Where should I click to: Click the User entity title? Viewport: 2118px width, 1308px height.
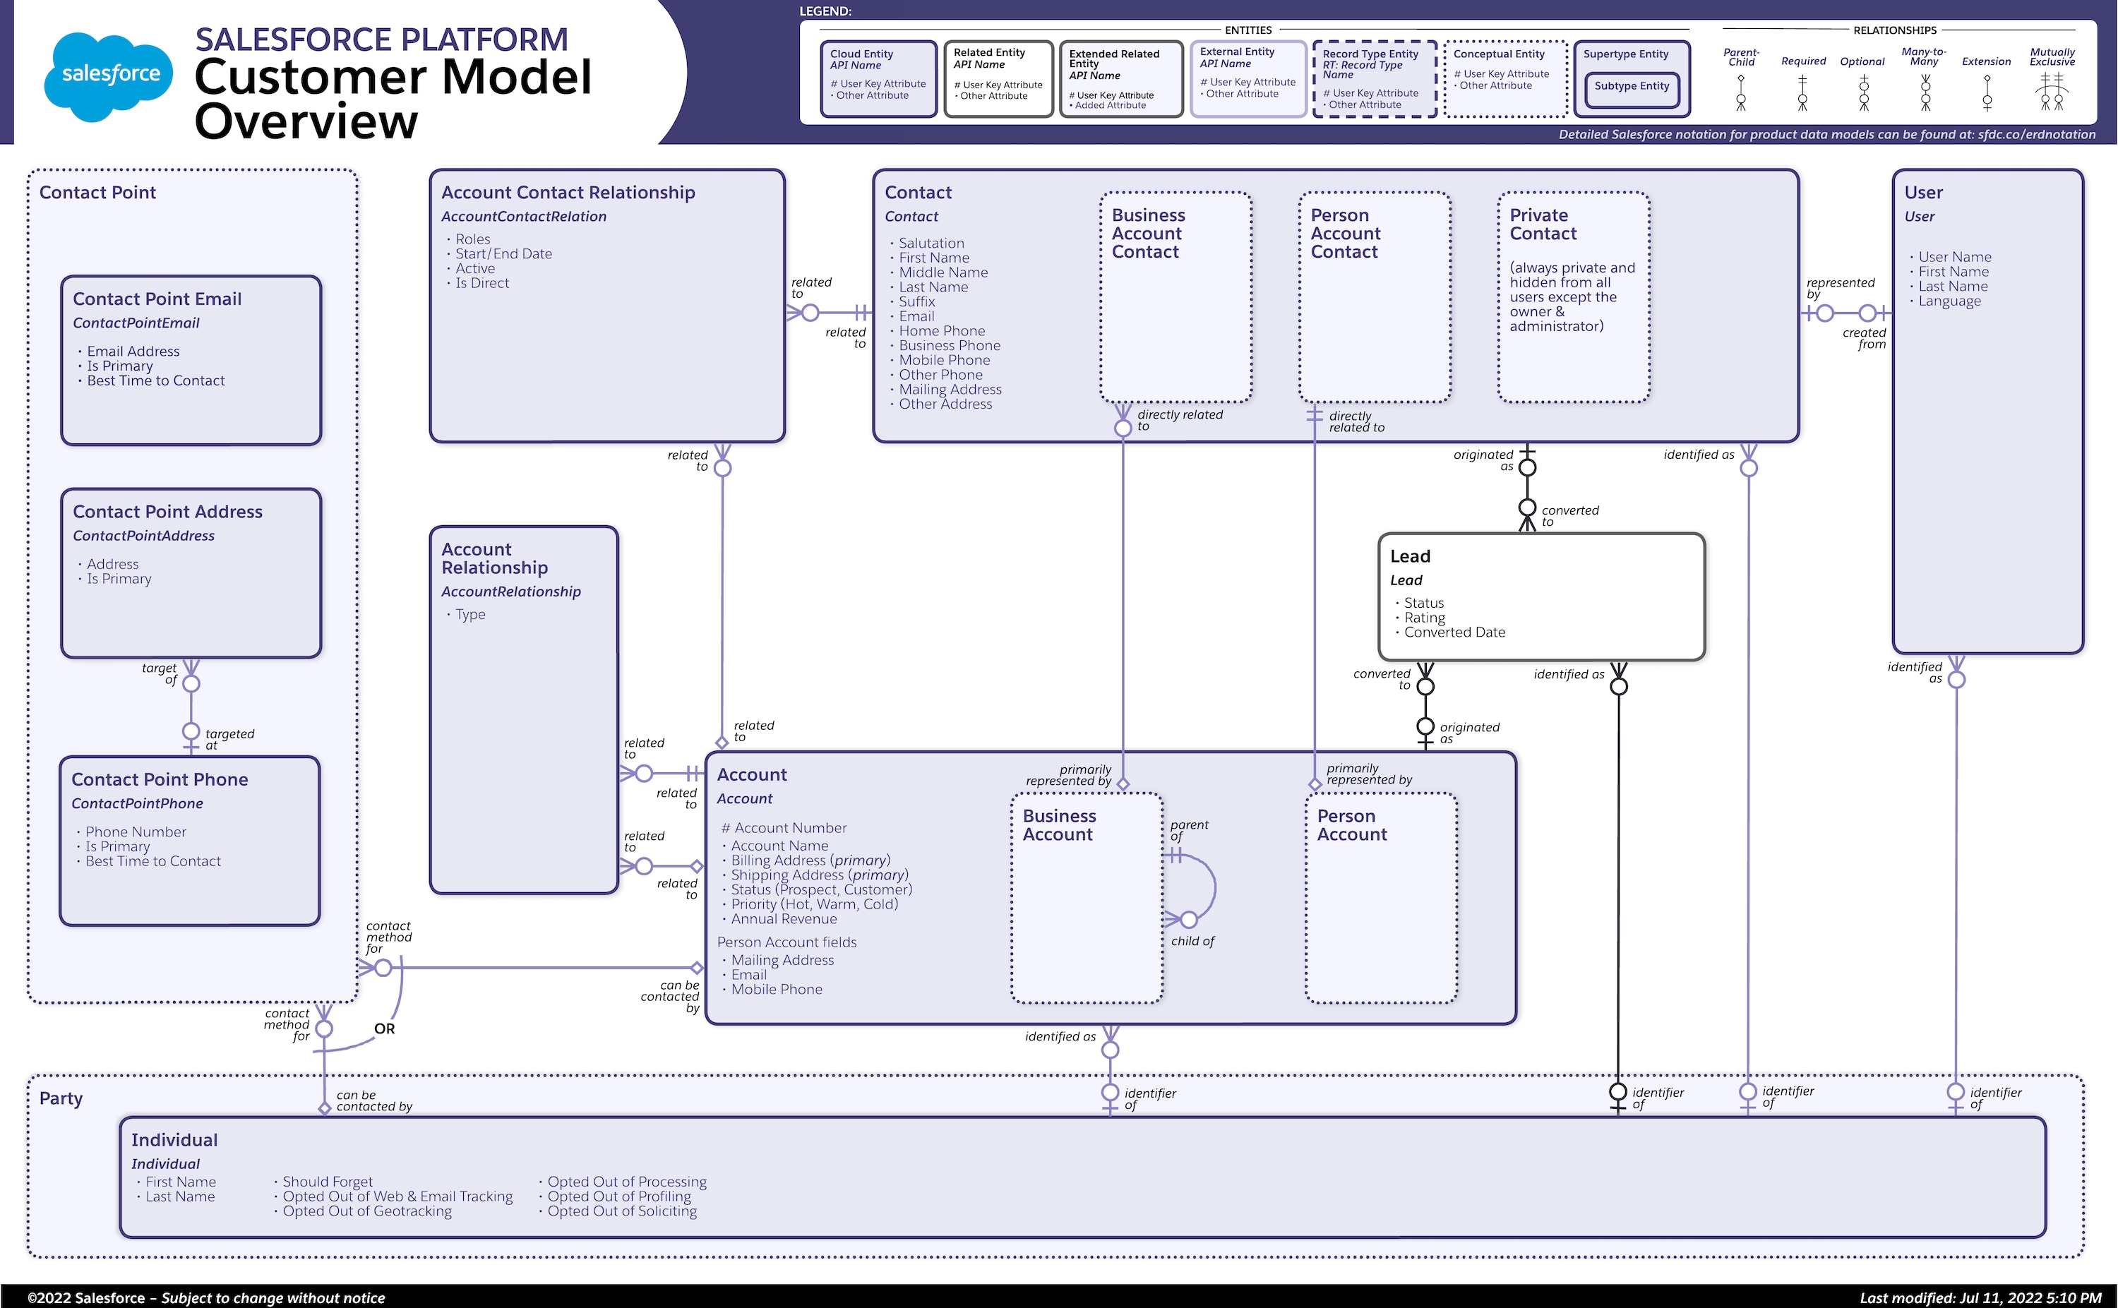click(1922, 192)
